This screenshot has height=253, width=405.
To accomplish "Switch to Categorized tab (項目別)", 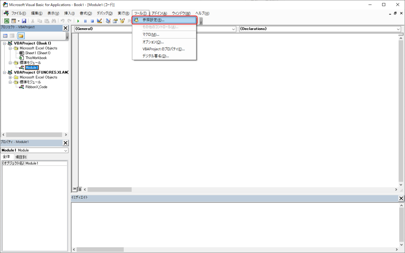I will tap(21, 157).
